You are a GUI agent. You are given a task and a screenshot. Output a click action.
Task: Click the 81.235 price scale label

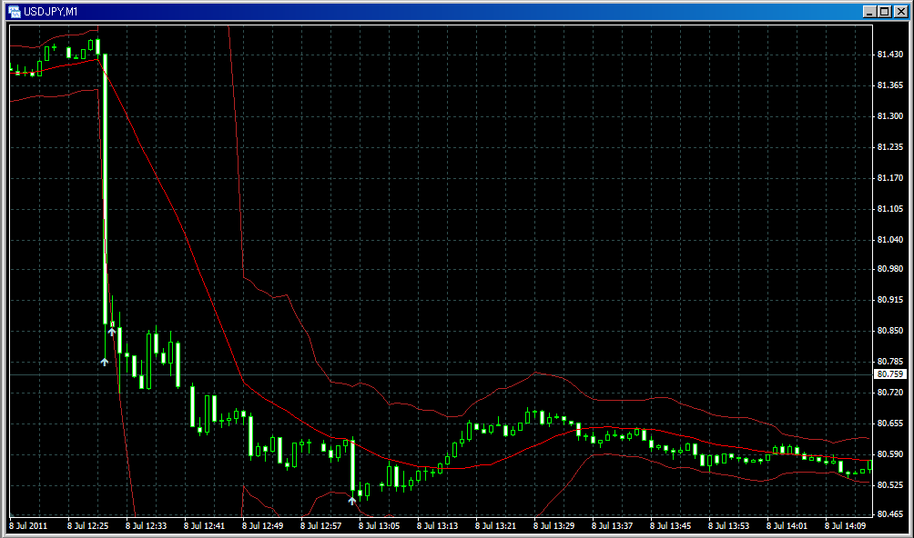point(889,146)
